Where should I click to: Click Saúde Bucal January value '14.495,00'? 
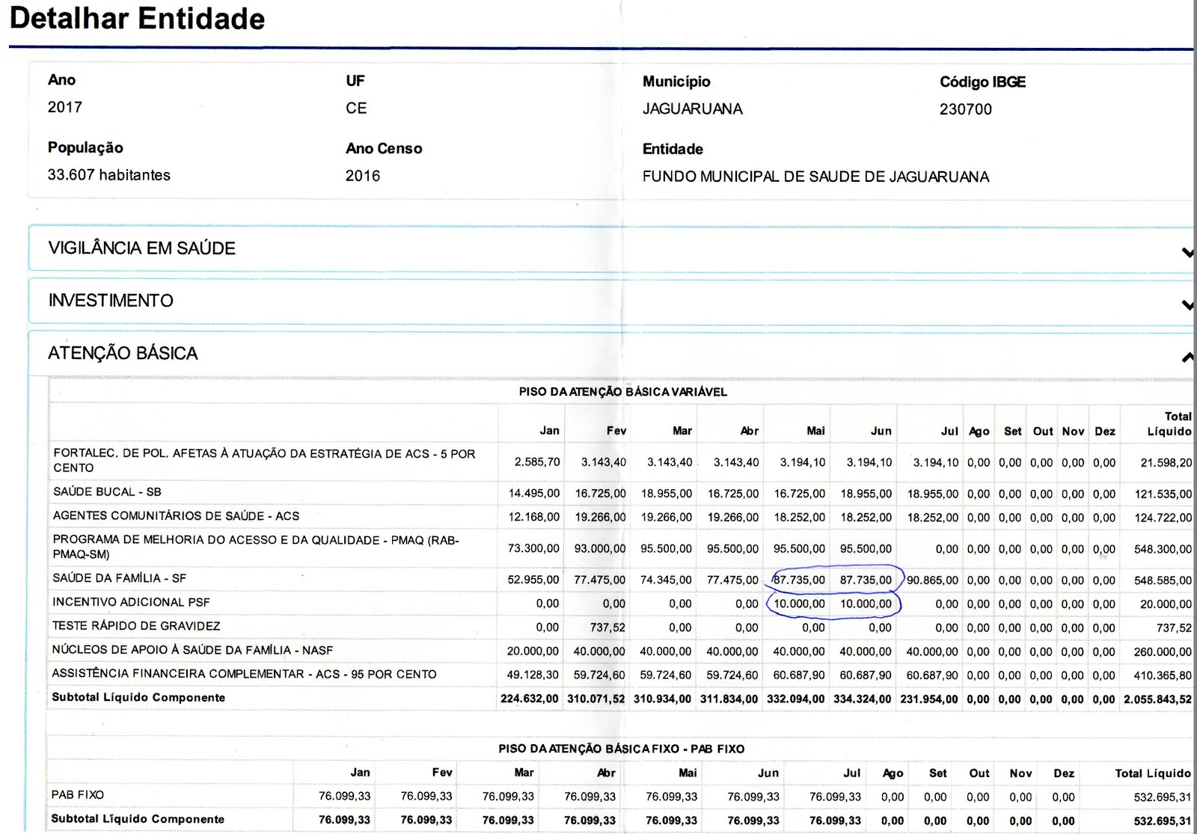click(x=534, y=494)
